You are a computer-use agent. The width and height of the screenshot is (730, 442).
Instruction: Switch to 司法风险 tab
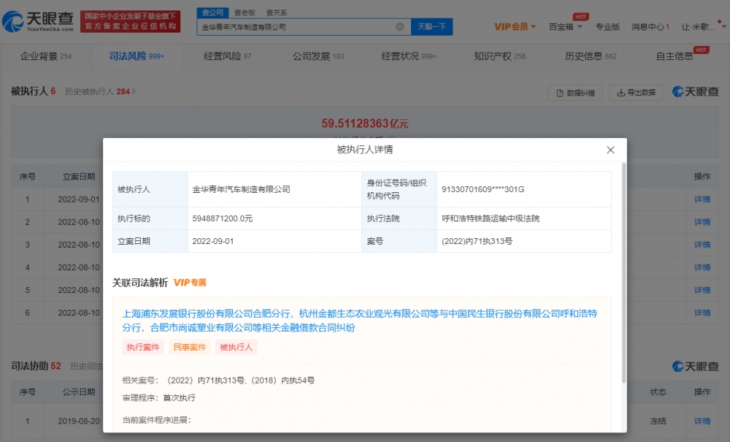tap(137, 56)
